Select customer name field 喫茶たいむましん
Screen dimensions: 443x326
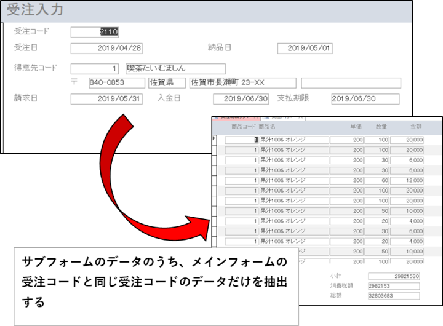point(175,68)
